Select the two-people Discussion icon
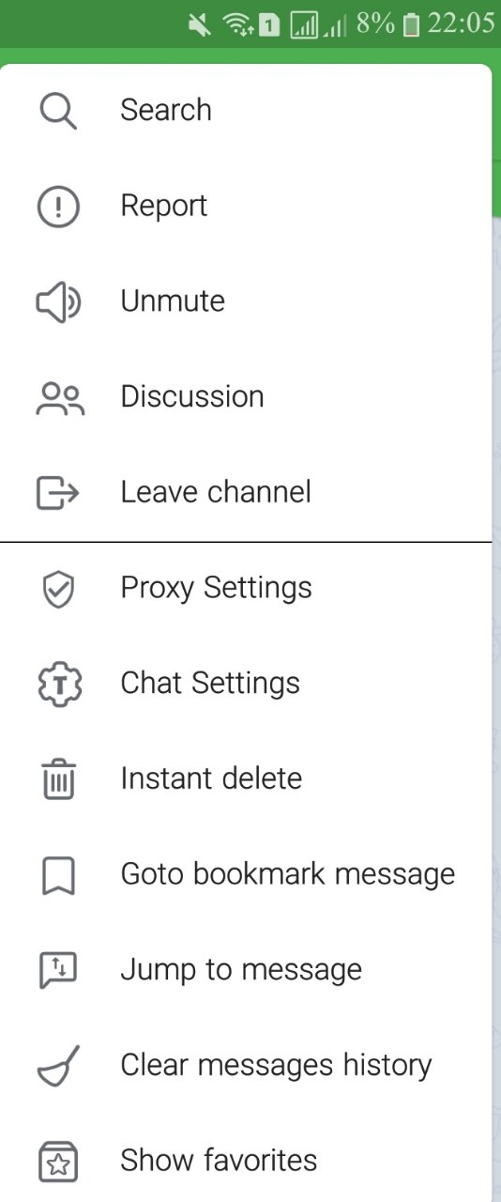The image size is (501, 1202). (60, 398)
